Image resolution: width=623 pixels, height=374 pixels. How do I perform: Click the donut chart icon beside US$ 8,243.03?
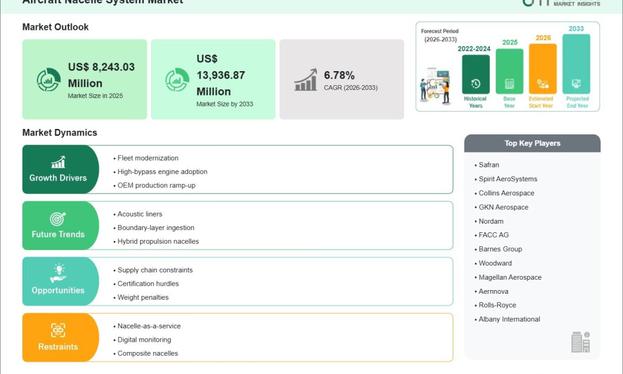[x=49, y=80]
